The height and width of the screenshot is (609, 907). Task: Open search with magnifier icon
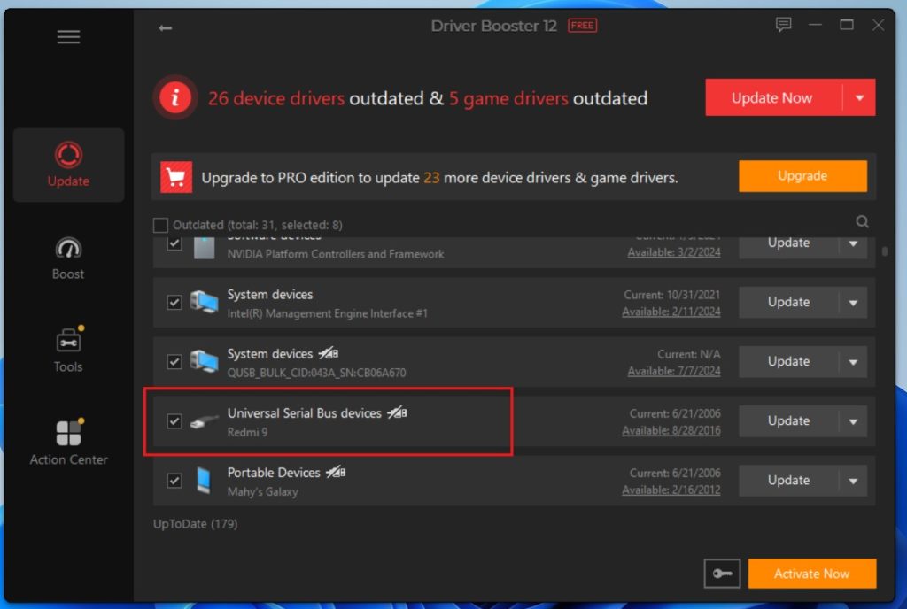pyautogui.click(x=862, y=222)
